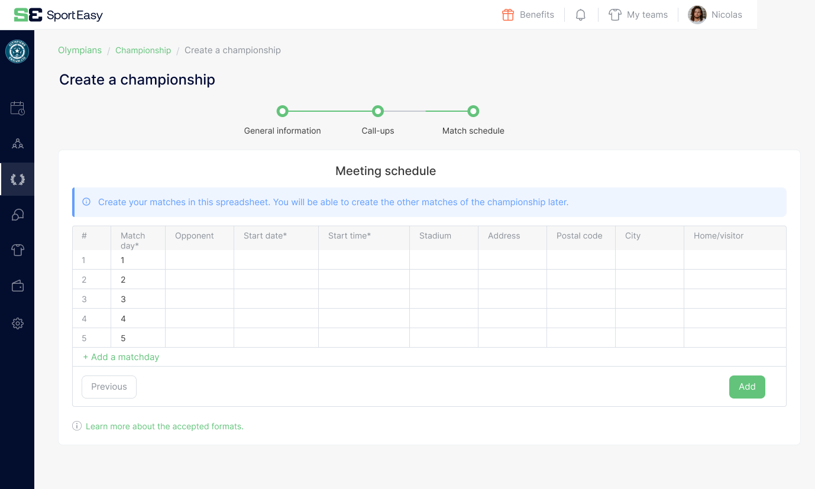Screen dimensions: 815x489
Task: Click the Benefits gift icon
Action: coord(508,15)
